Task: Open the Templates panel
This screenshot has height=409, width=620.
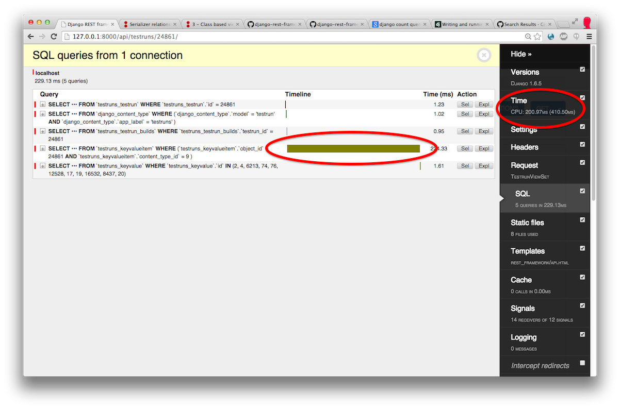Action: 544,256
